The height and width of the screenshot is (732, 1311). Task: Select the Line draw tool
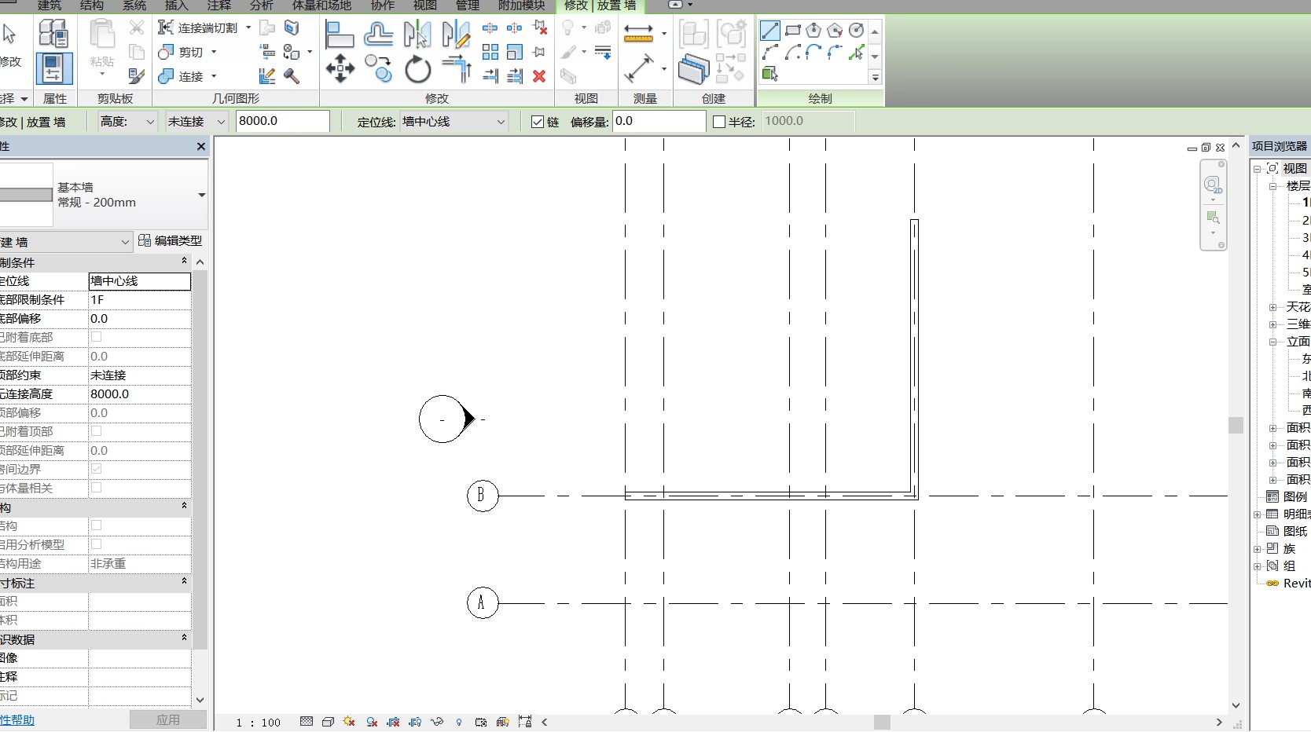coord(769,31)
